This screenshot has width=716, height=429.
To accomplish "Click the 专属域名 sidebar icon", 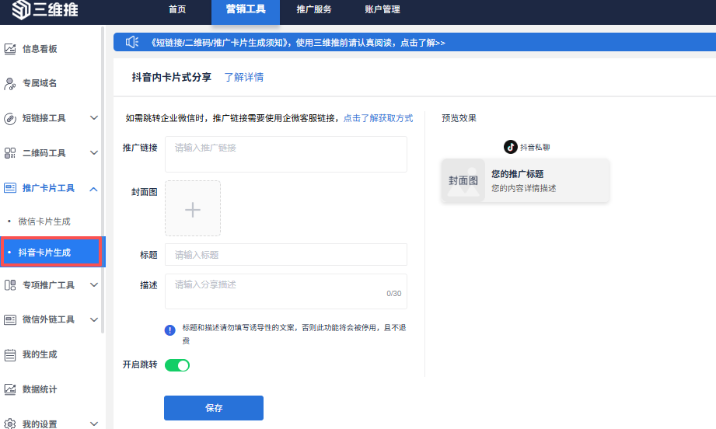I will (x=10, y=83).
